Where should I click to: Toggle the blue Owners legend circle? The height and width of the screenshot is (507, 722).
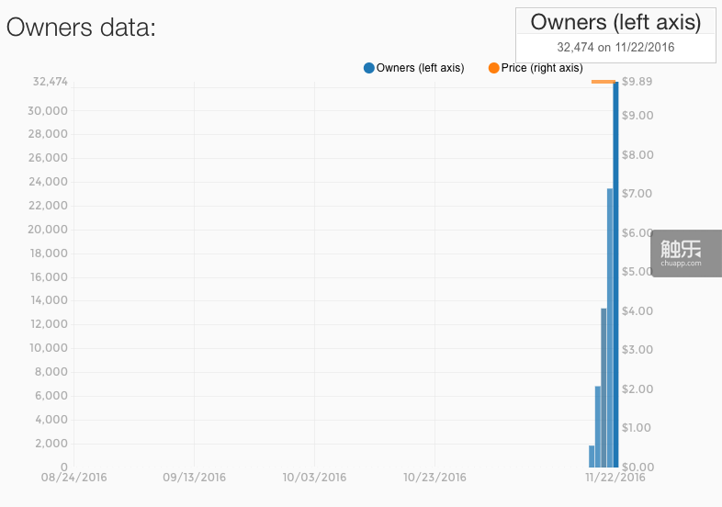(369, 68)
